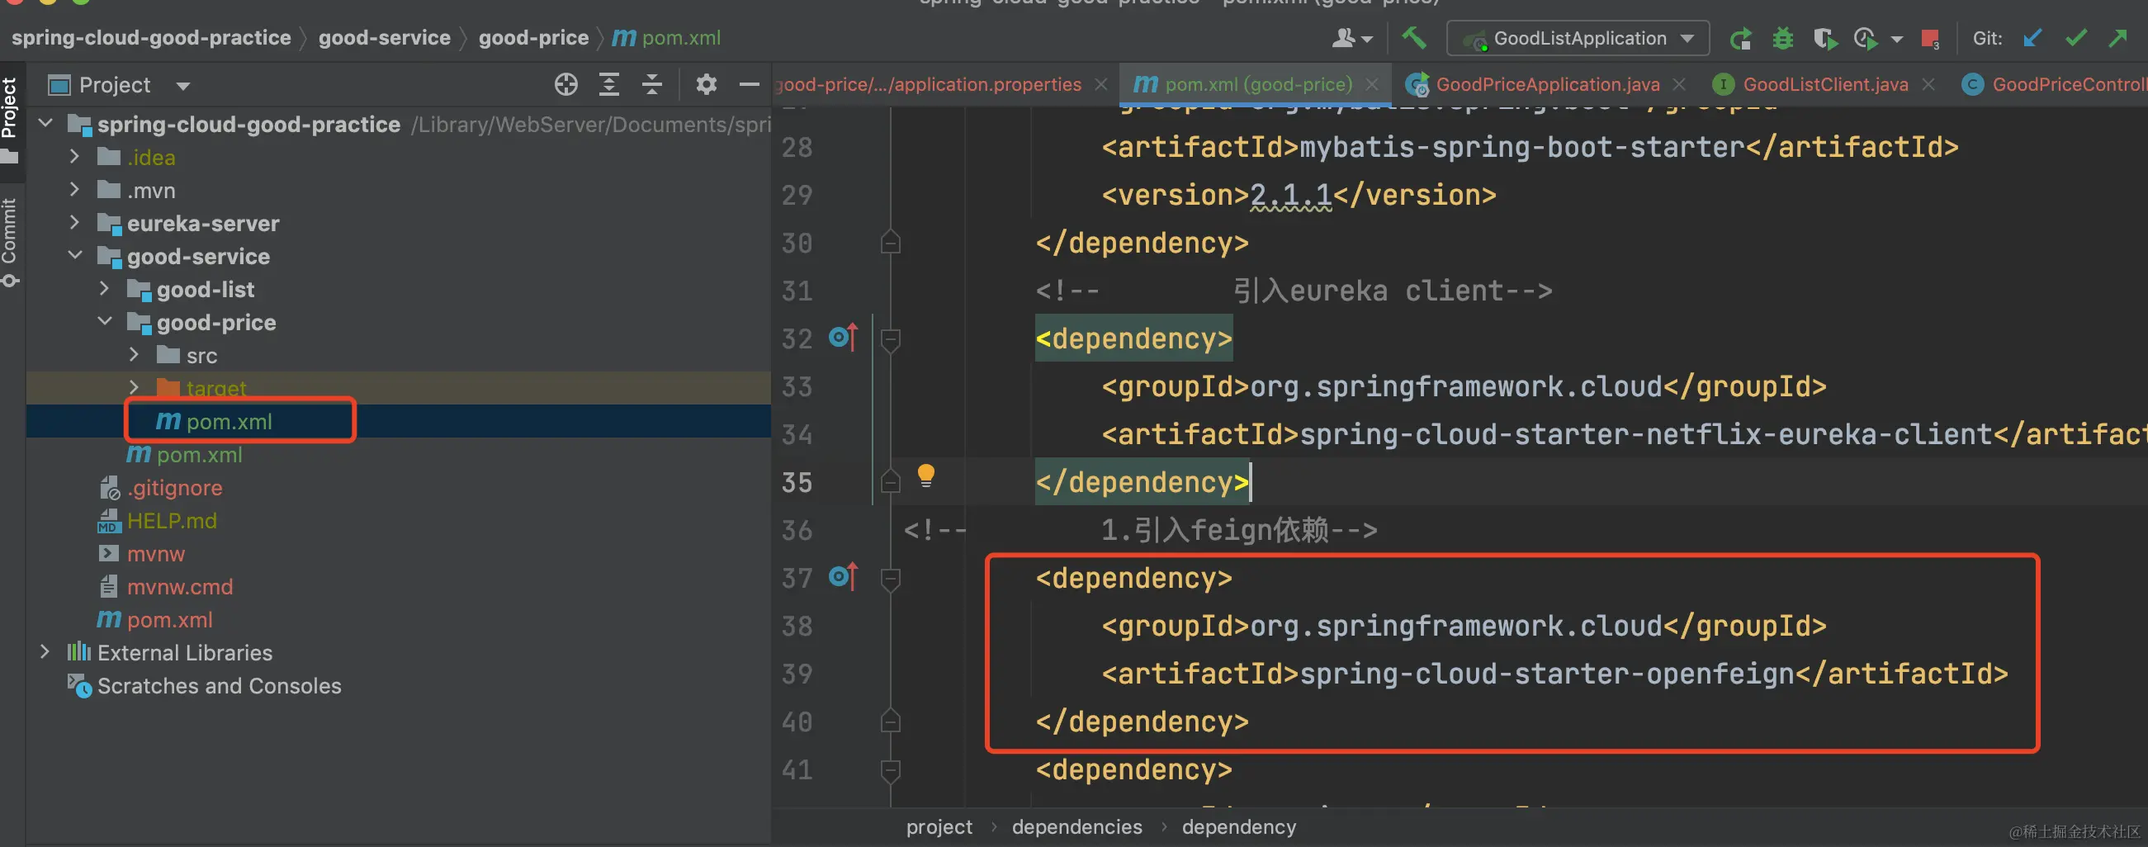Screen dimensions: 2148x847
Task: Select the target folder
Action: (x=216, y=388)
